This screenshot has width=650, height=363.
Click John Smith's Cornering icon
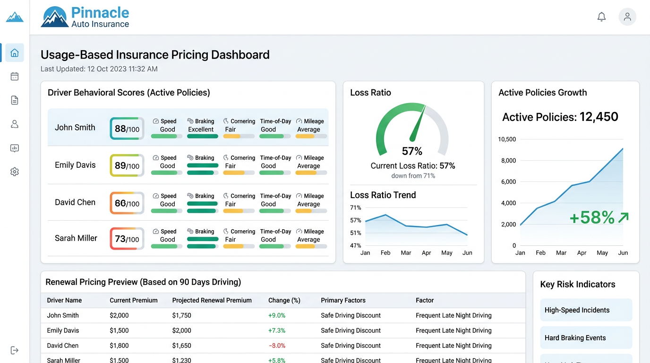point(226,121)
